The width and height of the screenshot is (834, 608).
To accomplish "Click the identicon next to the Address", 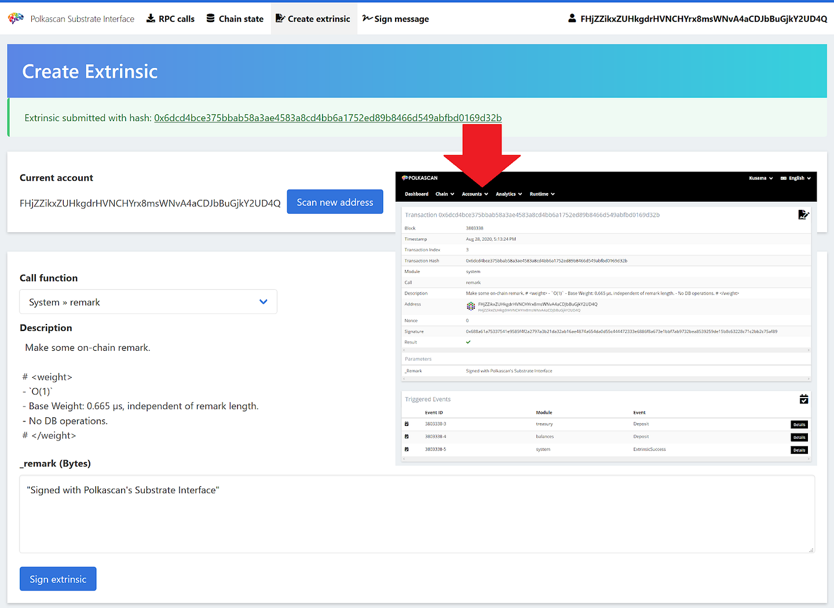I will click(x=471, y=306).
